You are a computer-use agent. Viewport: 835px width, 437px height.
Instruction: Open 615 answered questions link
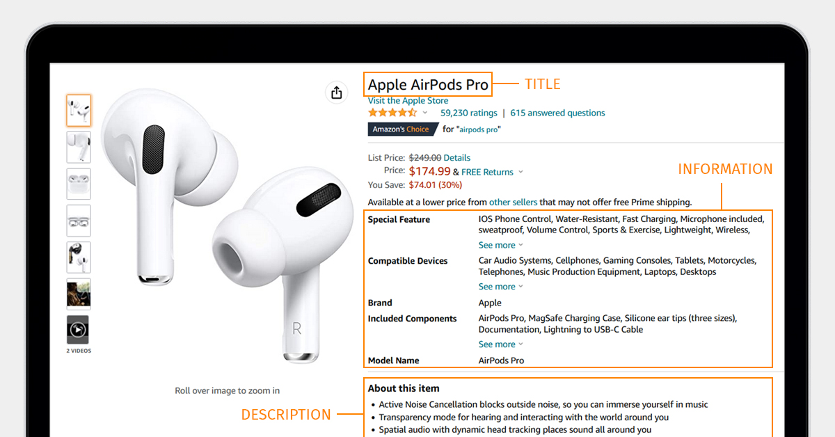tap(557, 113)
